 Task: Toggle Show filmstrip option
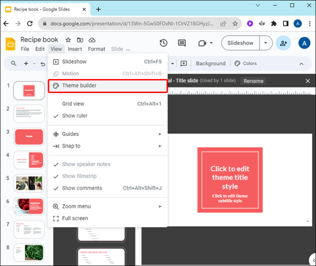point(108,176)
